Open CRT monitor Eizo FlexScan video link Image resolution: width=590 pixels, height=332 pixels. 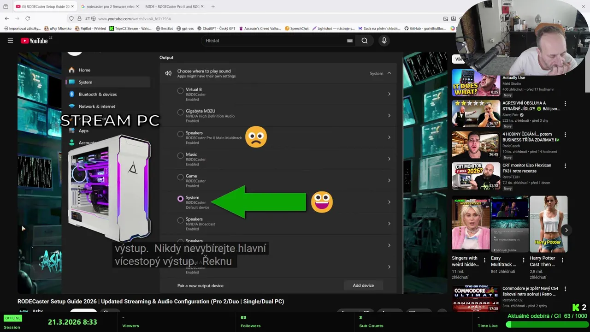[x=527, y=168]
